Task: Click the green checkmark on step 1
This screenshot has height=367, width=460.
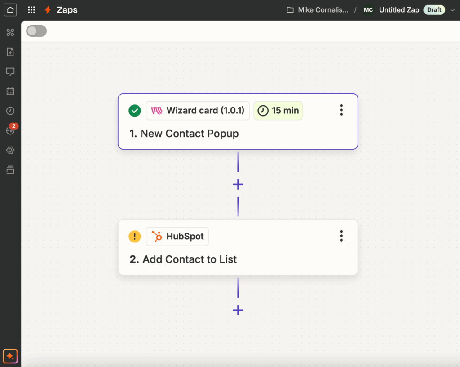Action: point(134,110)
